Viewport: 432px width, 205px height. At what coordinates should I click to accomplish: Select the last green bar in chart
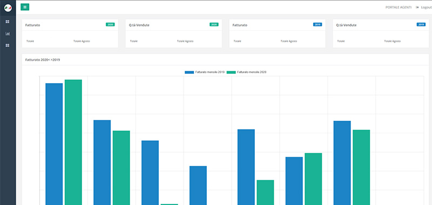pos(361,167)
